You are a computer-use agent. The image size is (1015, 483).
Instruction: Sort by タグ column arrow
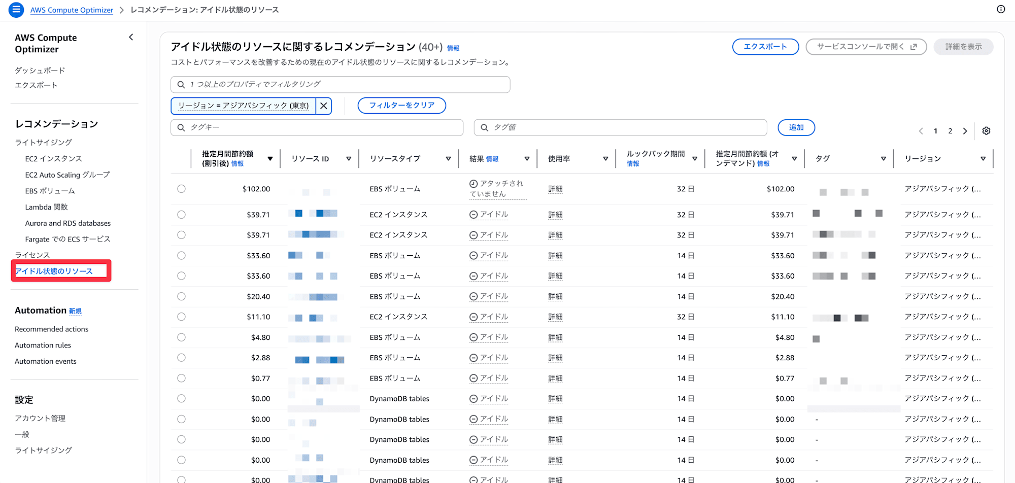(884, 159)
